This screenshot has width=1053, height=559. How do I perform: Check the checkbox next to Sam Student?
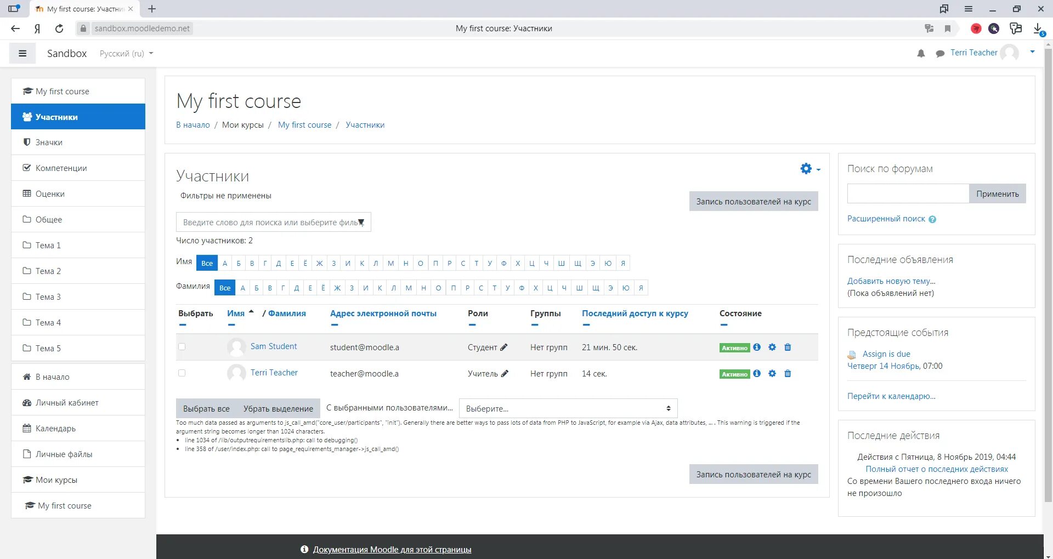tap(182, 346)
